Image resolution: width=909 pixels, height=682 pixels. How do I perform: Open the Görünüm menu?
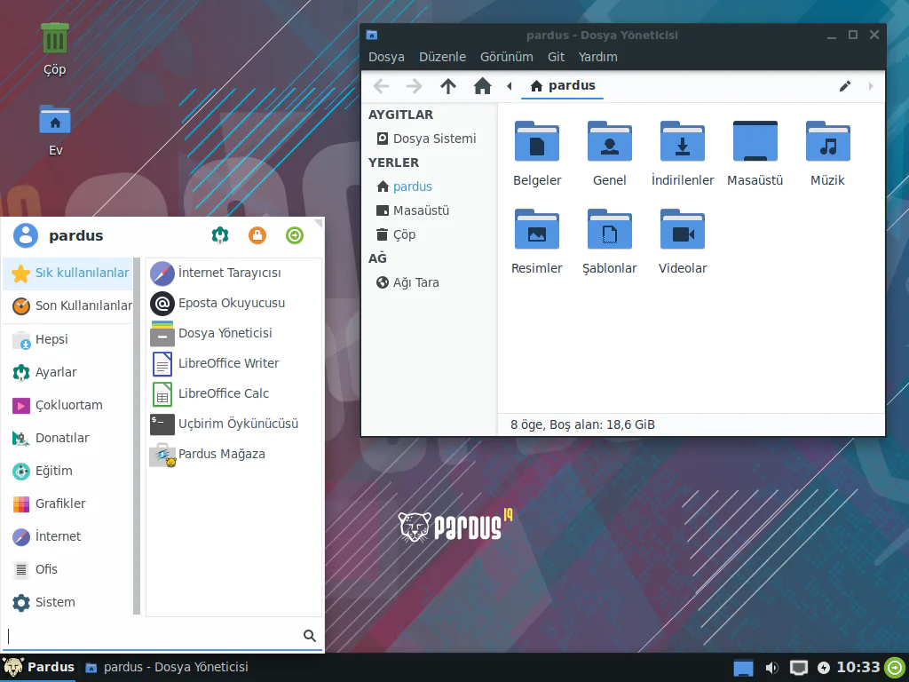coord(506,57)
